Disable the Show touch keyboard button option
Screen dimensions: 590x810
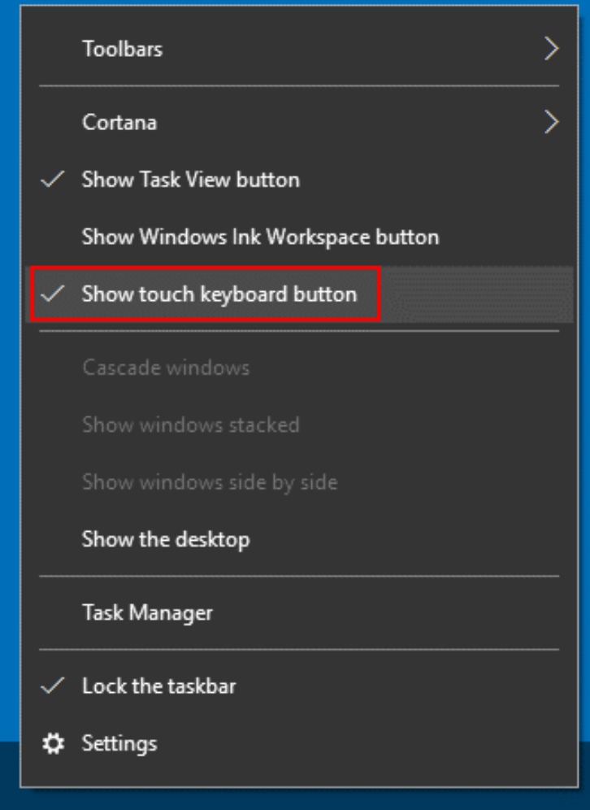point(299,294)
